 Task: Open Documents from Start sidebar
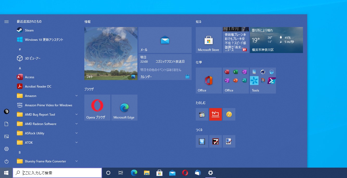pos(7,124)
